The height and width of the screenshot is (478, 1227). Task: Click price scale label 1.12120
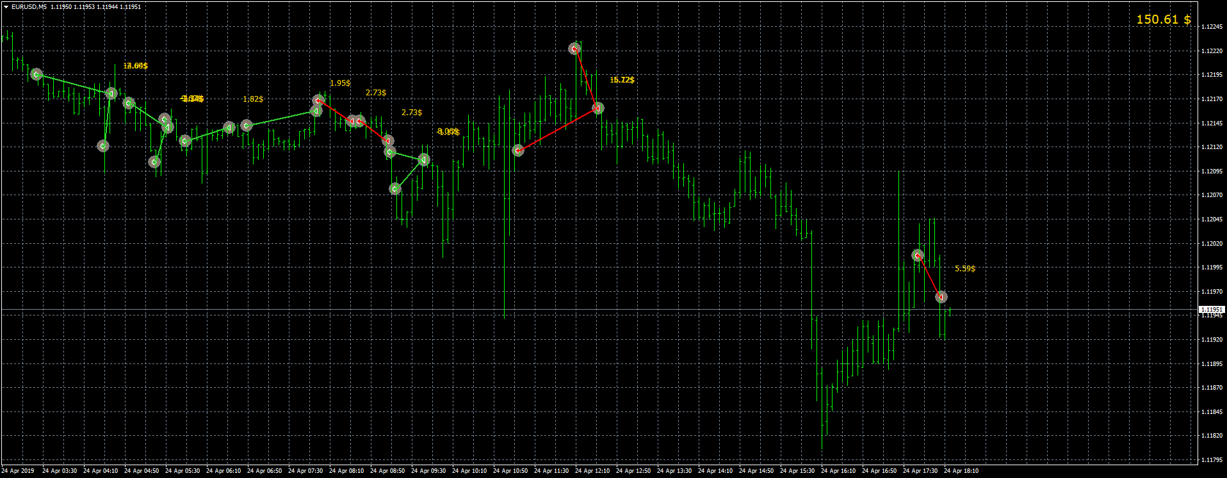point(1212,147)
